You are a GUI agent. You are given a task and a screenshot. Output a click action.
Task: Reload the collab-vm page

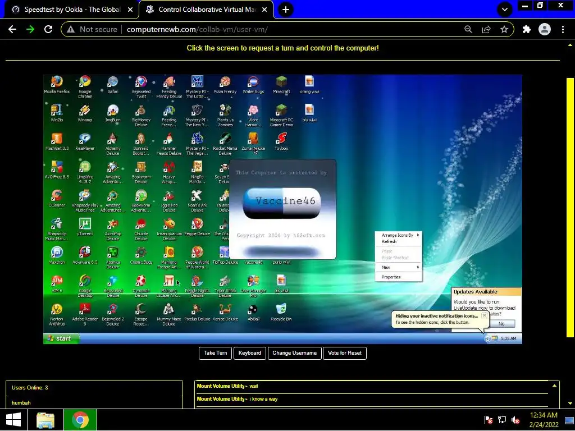click(48, 29)
